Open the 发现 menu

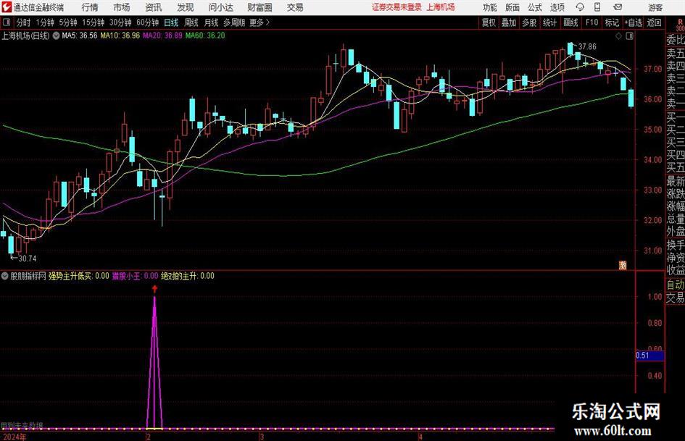(x=186, y=7)
